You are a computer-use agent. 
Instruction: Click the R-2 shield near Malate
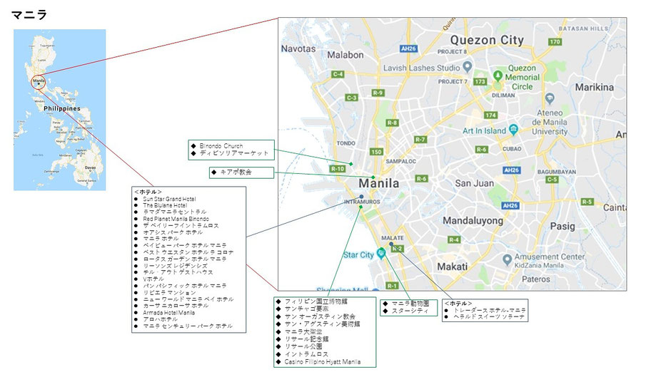pyautogui.click(x=397, y=249)
